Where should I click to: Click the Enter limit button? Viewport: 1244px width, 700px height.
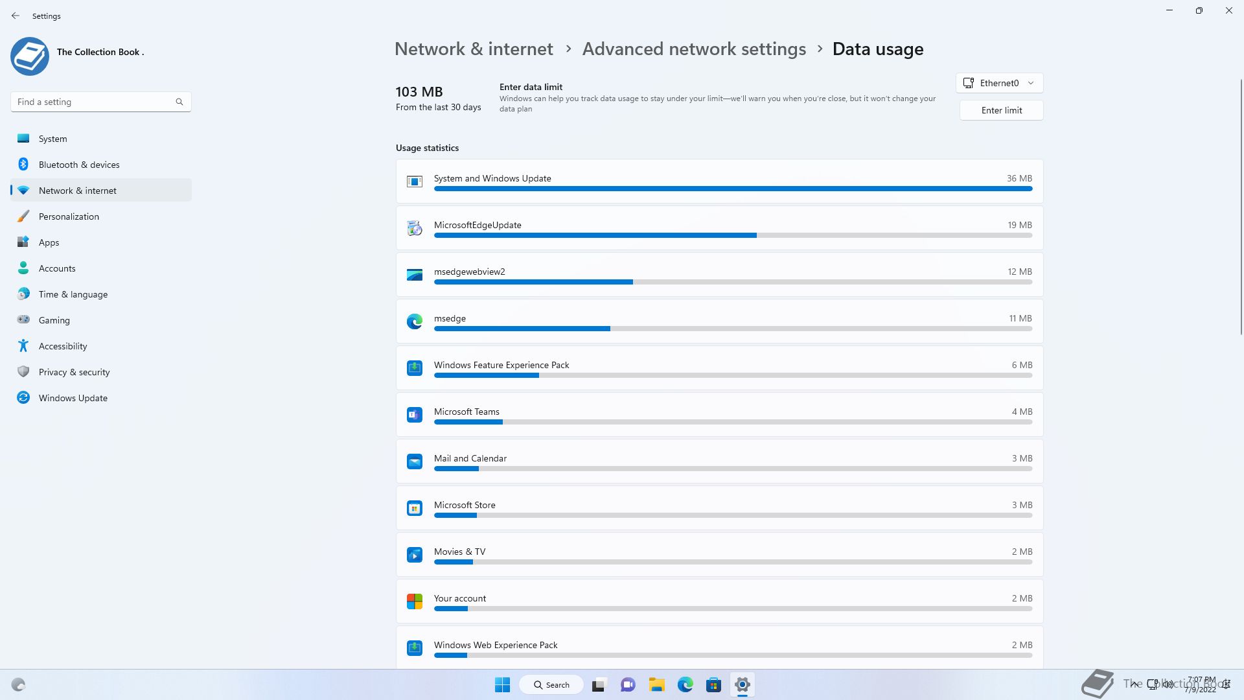click(x=1001, y=110)
